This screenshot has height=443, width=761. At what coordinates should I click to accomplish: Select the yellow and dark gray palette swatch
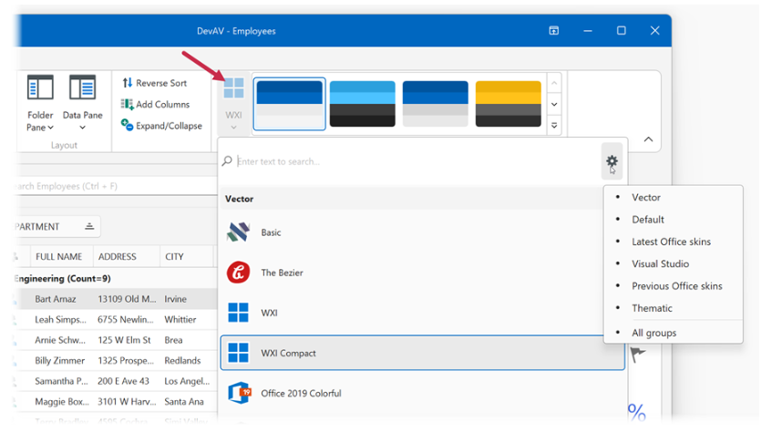(509, 104)
